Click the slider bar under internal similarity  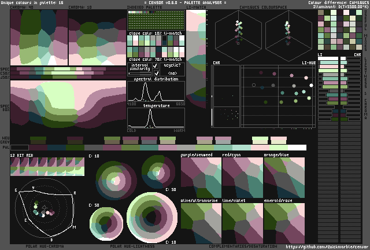pos(139,73)
